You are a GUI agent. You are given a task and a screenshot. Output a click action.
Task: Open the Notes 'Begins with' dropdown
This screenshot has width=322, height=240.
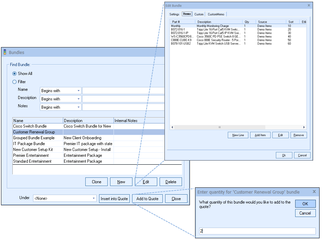pyautogui.click(x=79, y=107)
